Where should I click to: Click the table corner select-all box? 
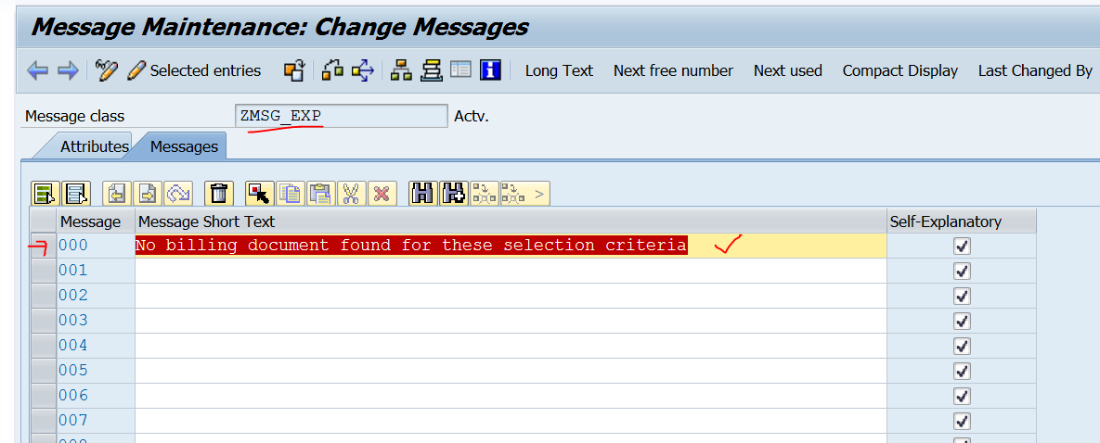click(45, 221)
